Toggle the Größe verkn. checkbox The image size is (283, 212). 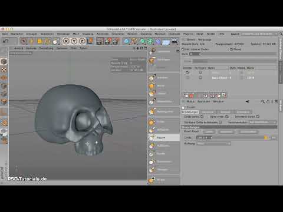tap(202, 117)
